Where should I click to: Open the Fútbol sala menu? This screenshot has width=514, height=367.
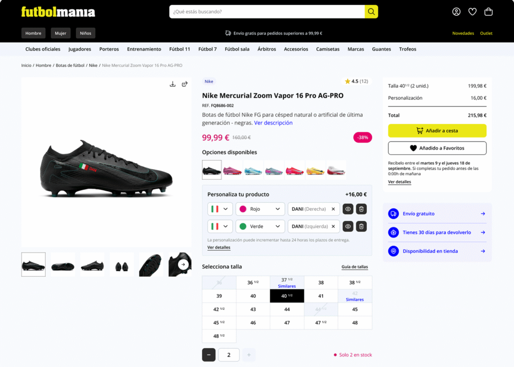coord(237,49)
